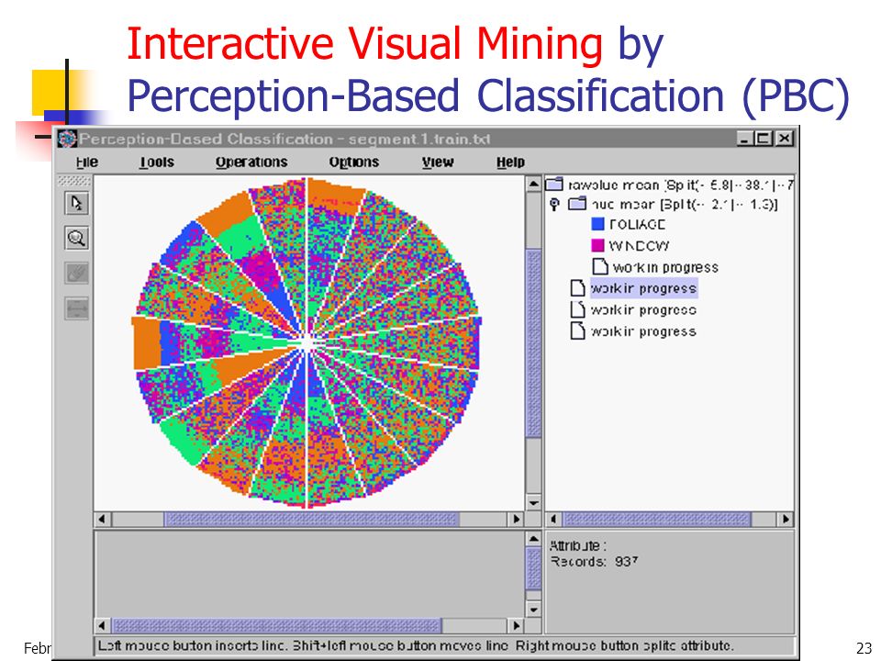The height and width of the screenshot is (661, 881).
Task: Click left arrow of tree panel horizontal scrollbar
Action: pos(553,519)
